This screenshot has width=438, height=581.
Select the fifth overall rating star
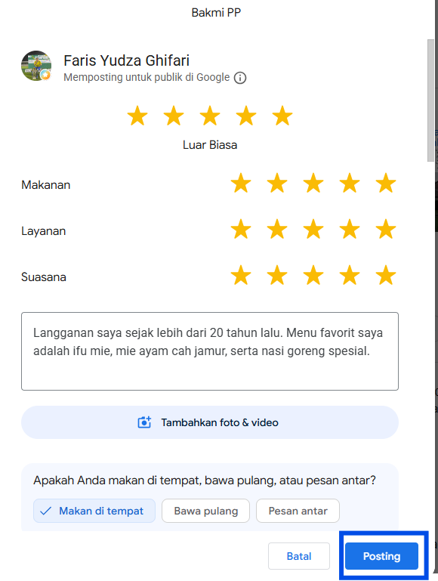[x=282, y=116]
